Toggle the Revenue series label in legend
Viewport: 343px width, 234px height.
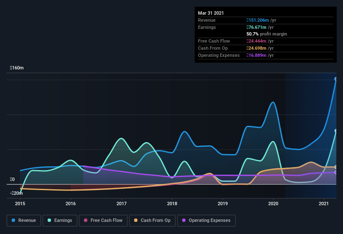(27, 220)
